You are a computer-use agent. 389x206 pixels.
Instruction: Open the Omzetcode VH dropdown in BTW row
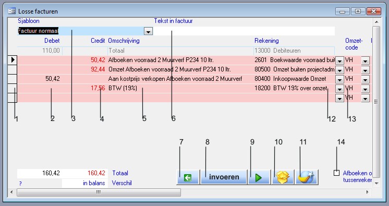365,89
